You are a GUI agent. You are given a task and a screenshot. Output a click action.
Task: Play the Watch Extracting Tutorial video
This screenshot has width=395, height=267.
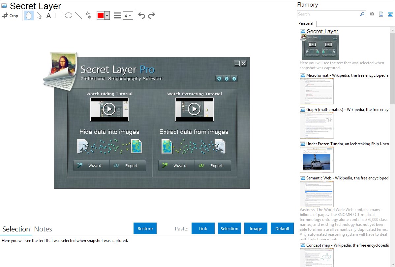click(x=195, y=109)
